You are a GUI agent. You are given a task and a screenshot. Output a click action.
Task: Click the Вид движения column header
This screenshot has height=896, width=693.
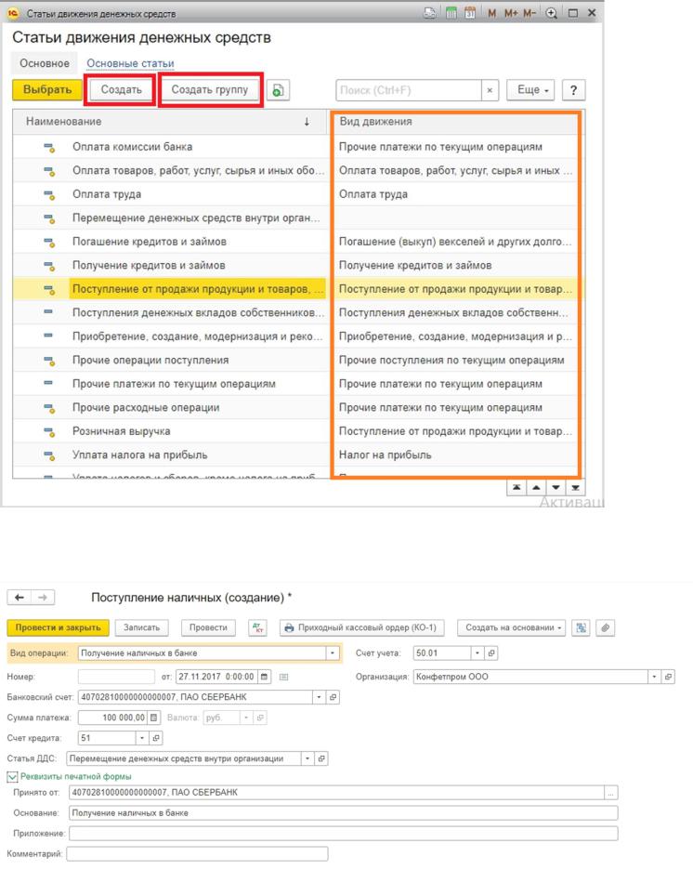[x=455, y=122]
